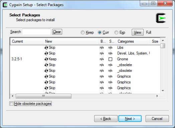Click the horizontal scrollbar thumb

(x=43, y=96)
